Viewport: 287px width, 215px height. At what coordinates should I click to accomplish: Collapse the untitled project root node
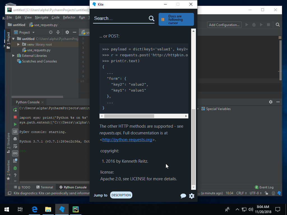(13, 39)
